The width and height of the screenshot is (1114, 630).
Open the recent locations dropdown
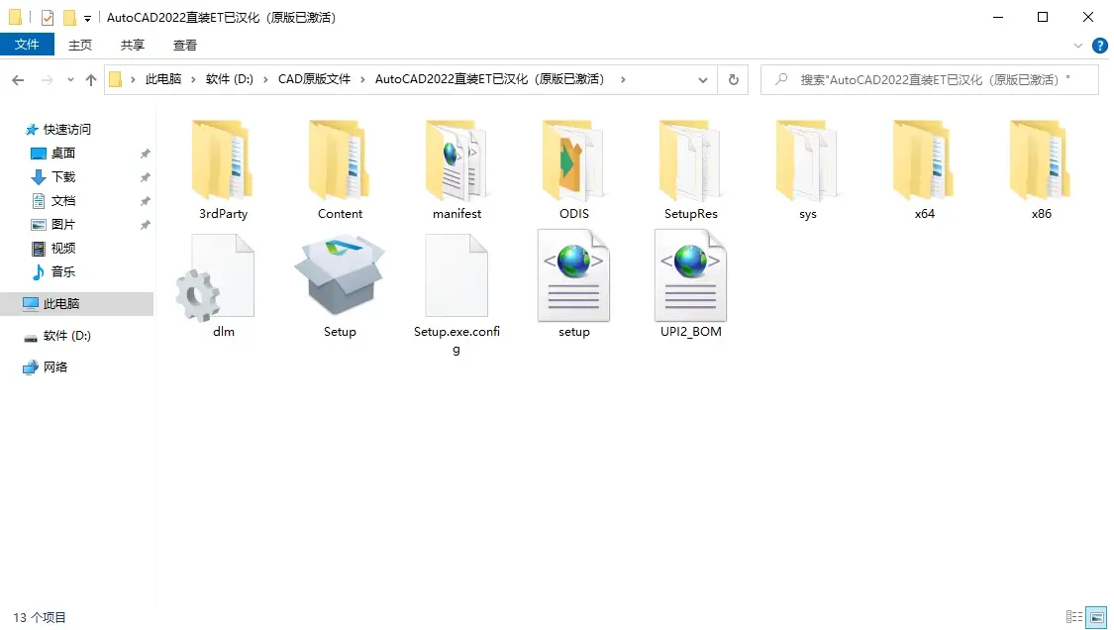point(70,80)
